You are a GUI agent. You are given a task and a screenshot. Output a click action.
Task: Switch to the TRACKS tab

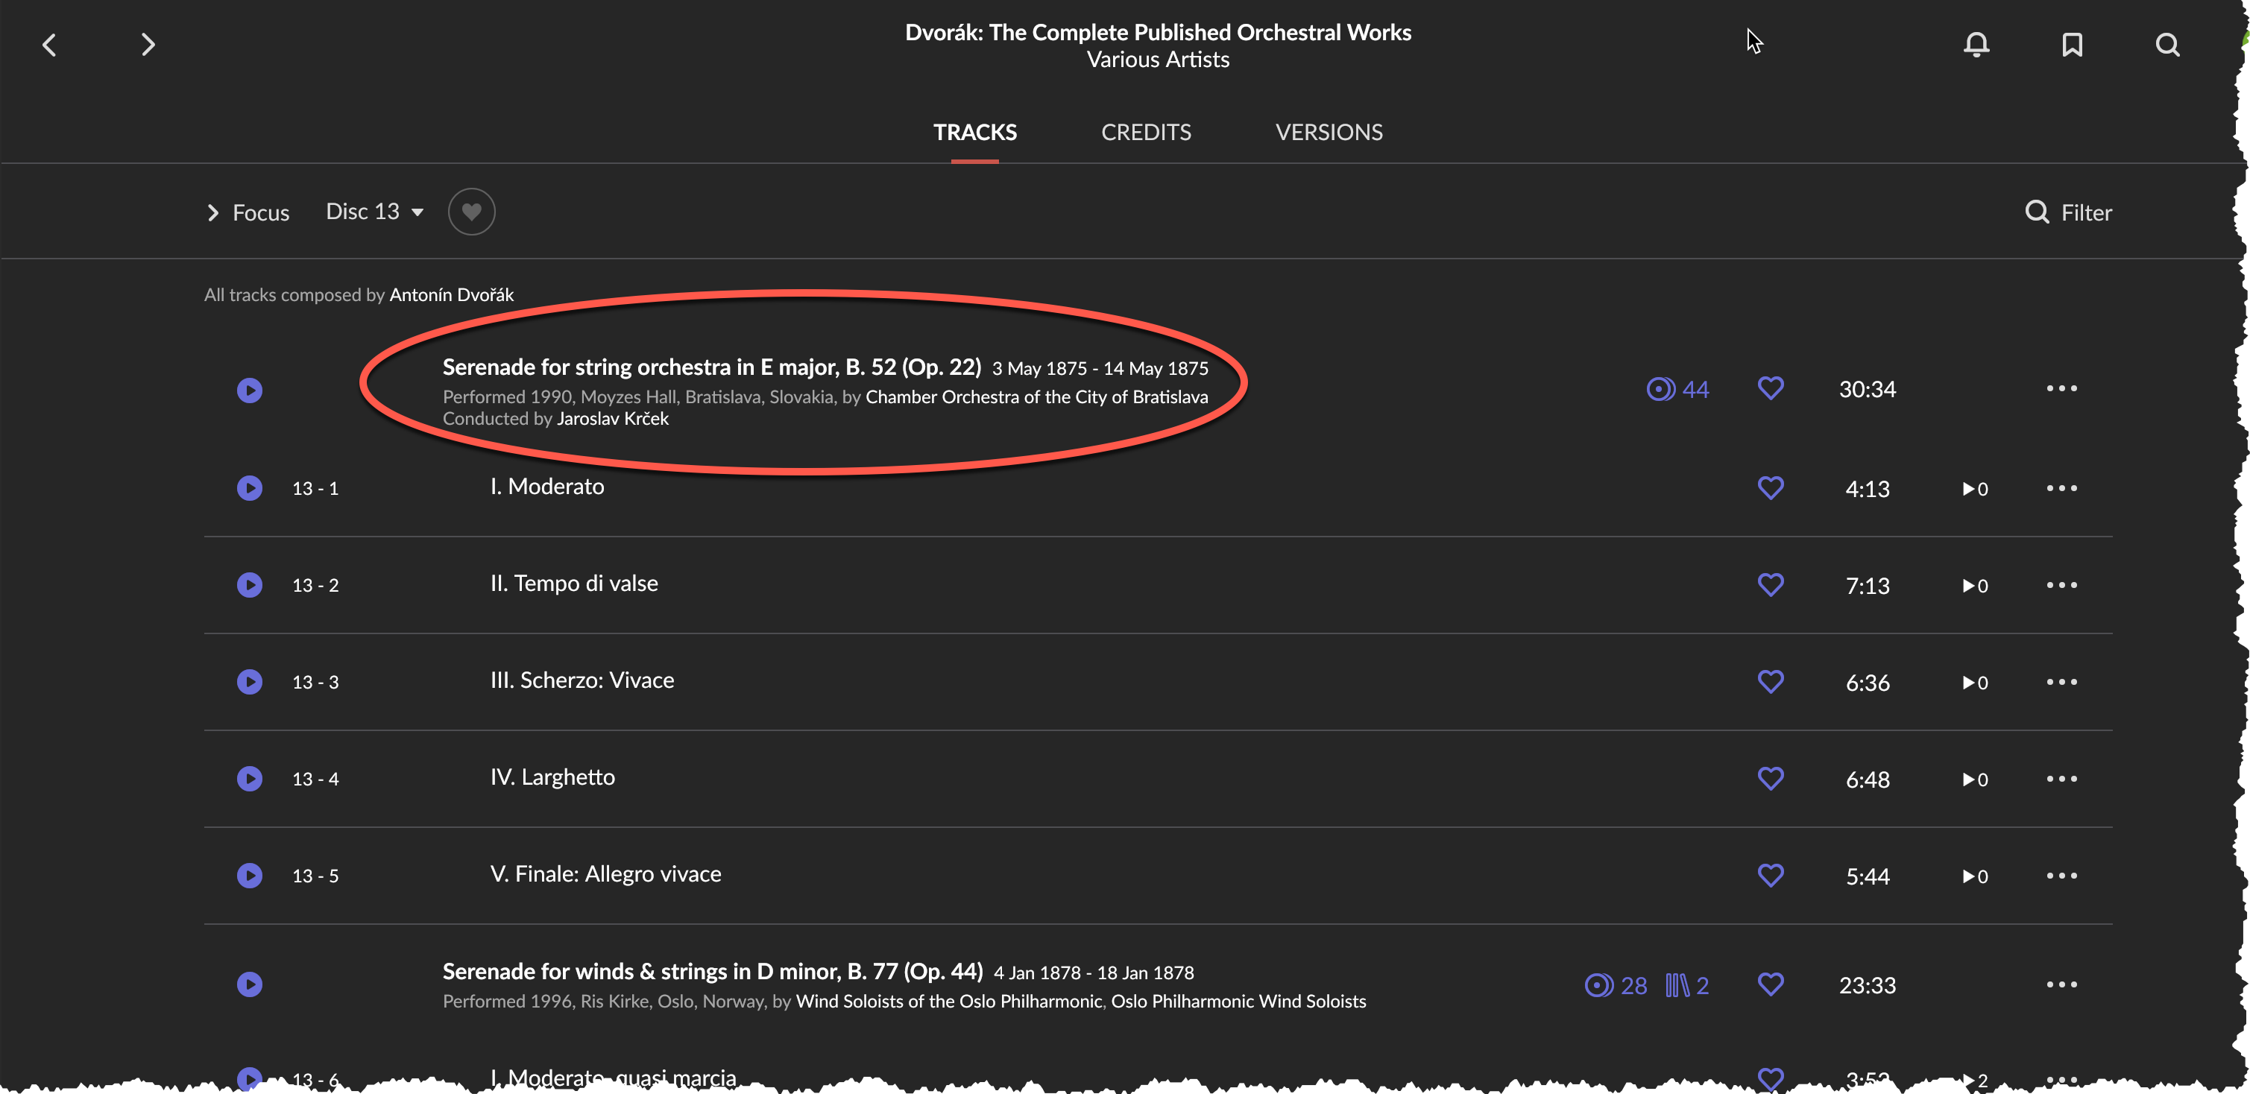[x=974, y=132]
